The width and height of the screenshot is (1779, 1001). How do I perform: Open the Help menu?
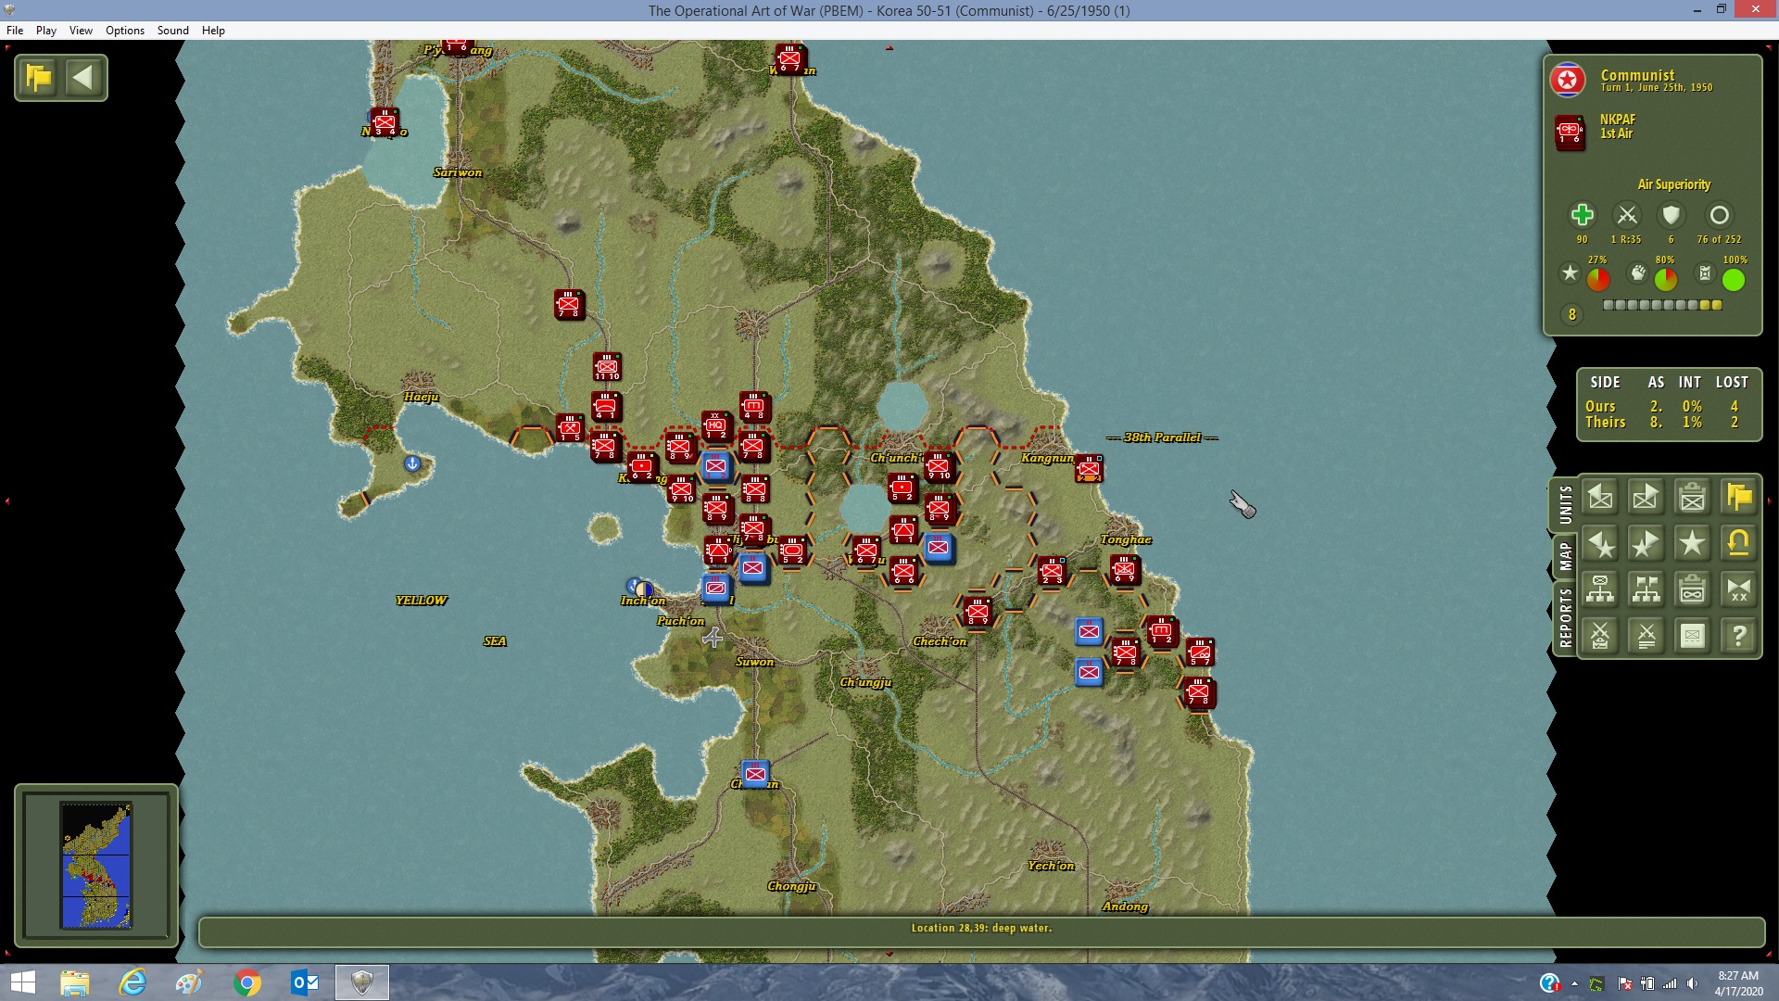(x=213, y=31)
